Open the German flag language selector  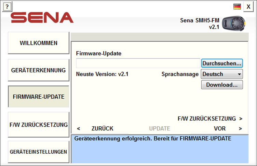[237, 7]
